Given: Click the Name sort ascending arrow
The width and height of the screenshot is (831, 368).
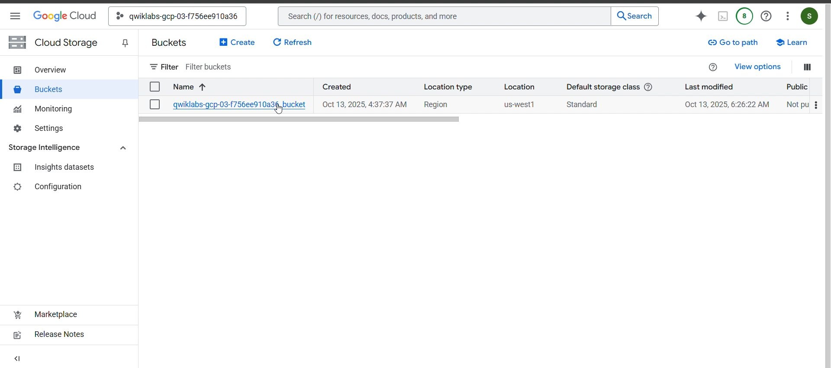Looking at the screenshot, I should point(202,87).
